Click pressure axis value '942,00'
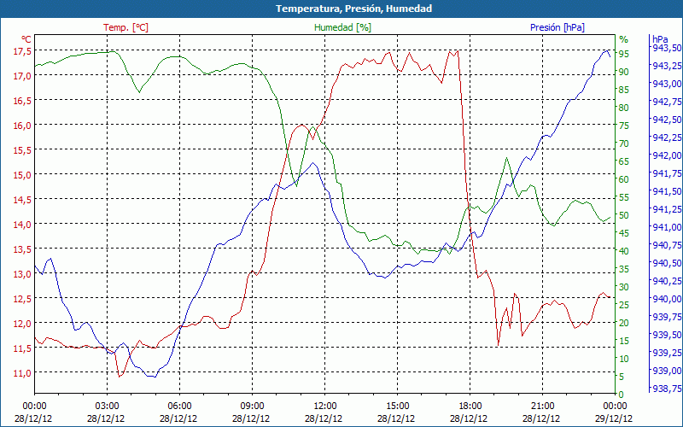The width and height of the screenshot is (683, 427). pos(668,155)
